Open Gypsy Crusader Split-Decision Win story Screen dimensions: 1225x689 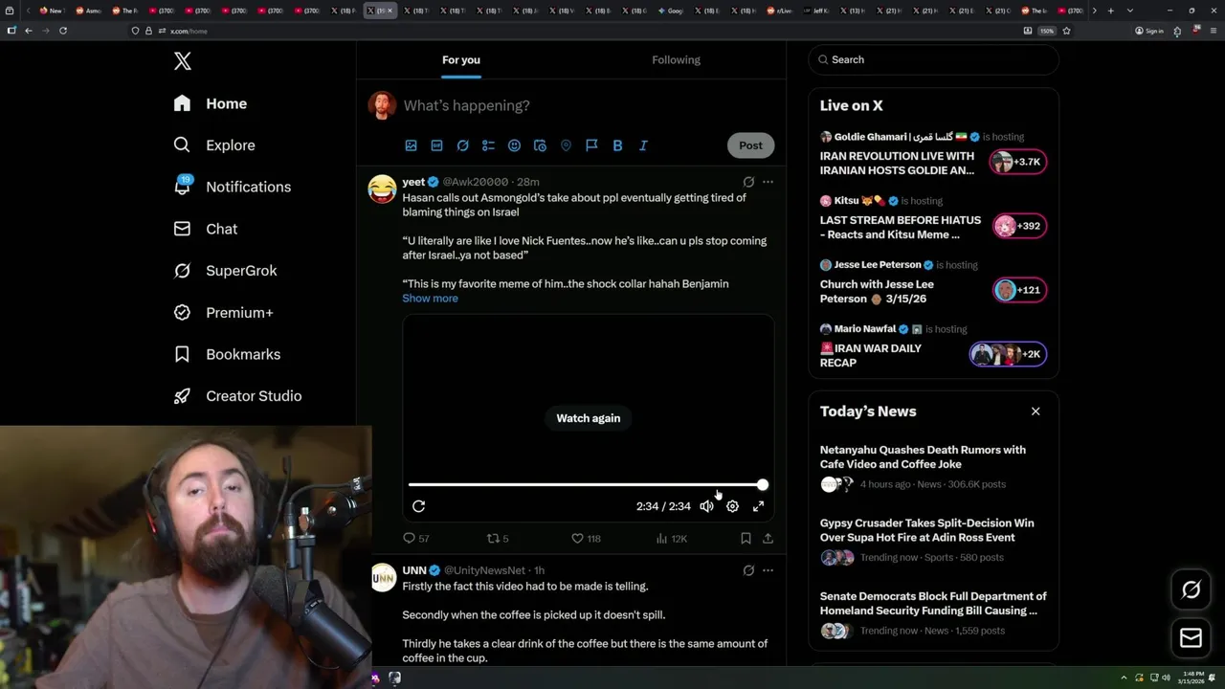[x=933, y=541]
